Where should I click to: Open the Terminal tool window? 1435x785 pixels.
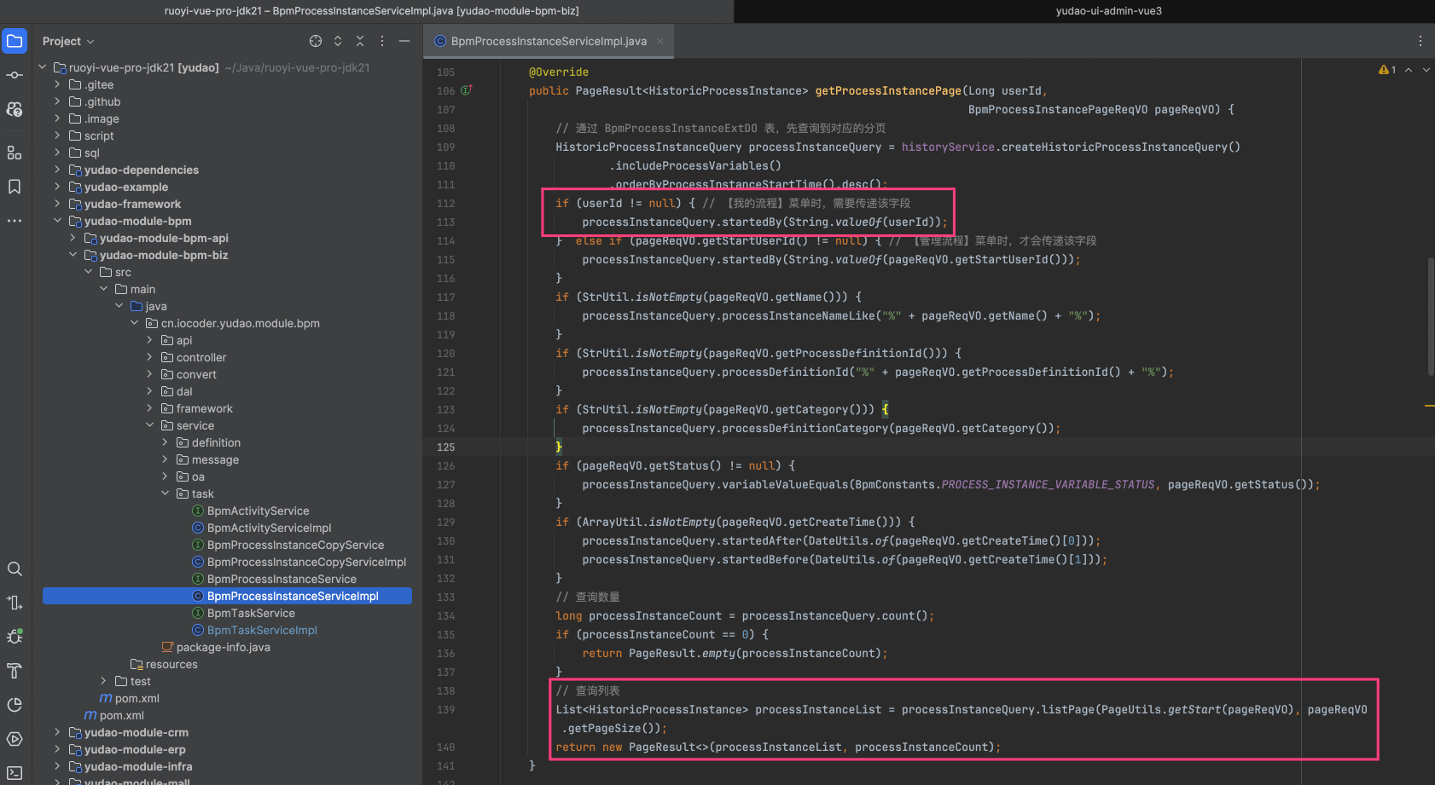(15, 773)
